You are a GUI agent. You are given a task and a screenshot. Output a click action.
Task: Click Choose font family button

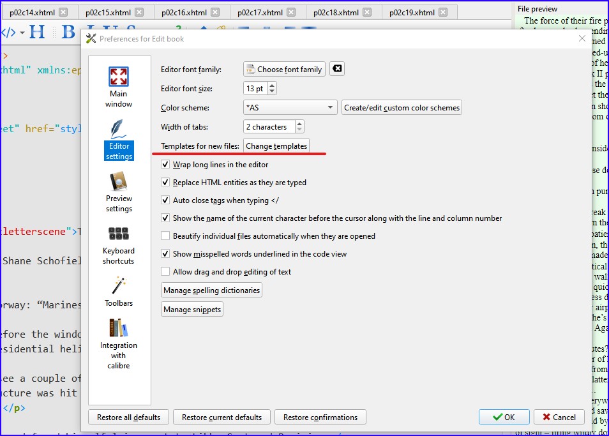(284, 69)
